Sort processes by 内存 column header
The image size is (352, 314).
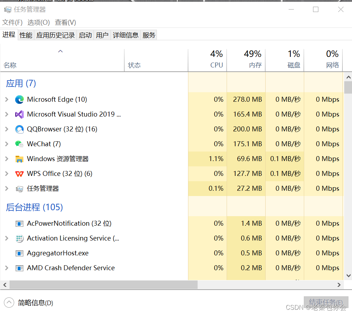coord(246,60)
